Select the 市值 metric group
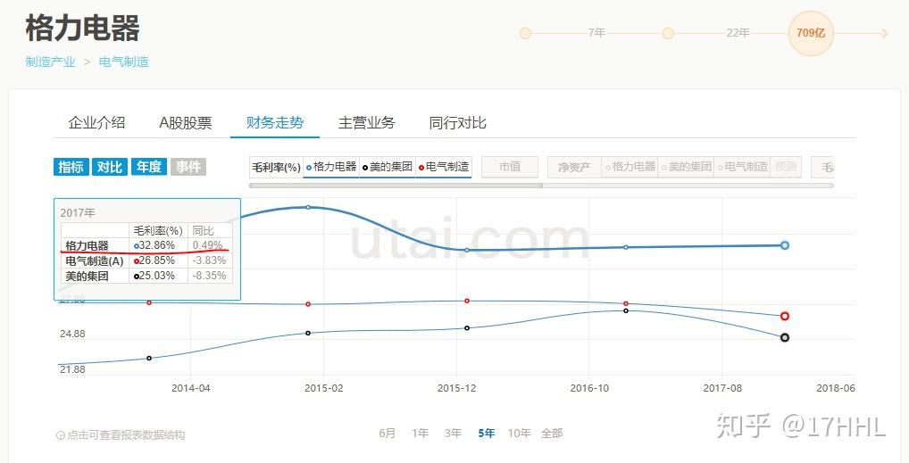 point(510,167)
